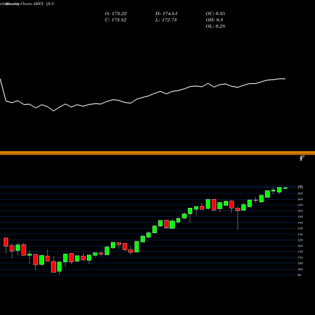Select the OC: 0.35 reading
315x315 pixels.
coord(215,14)
